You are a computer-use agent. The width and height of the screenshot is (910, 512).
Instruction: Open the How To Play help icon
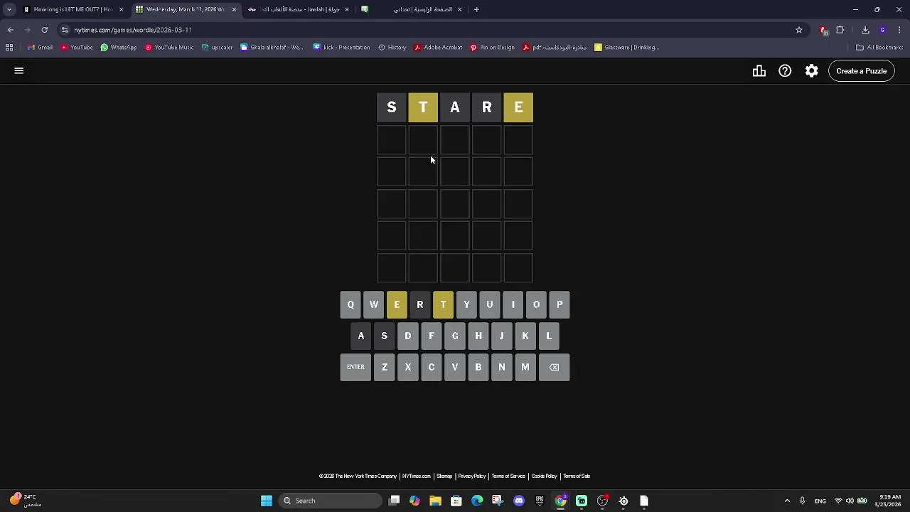click(785, 71)
